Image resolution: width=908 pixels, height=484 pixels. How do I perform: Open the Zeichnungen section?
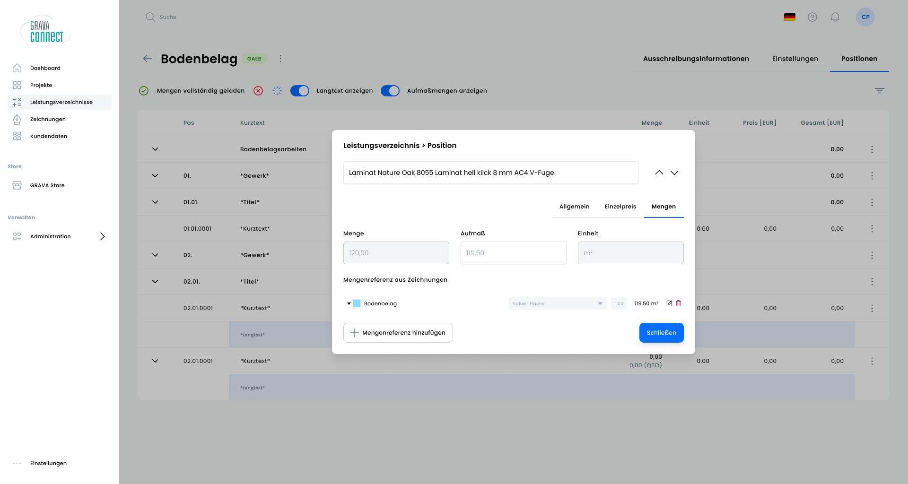point(49,119)
